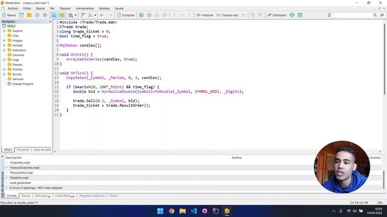The height and width of the screenshot is (217, 387).
Task: Expand the Logs folder node
Action: pos(4,60)
